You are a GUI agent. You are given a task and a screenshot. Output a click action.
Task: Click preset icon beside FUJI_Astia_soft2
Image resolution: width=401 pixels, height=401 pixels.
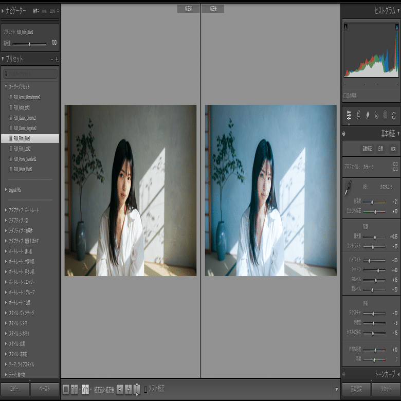(x=11, y=107)
